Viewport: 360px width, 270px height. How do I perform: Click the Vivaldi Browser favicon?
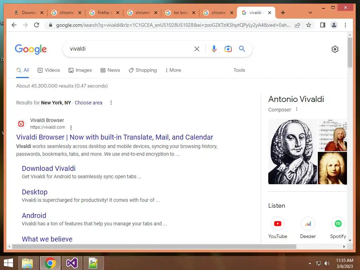(21, 124)
